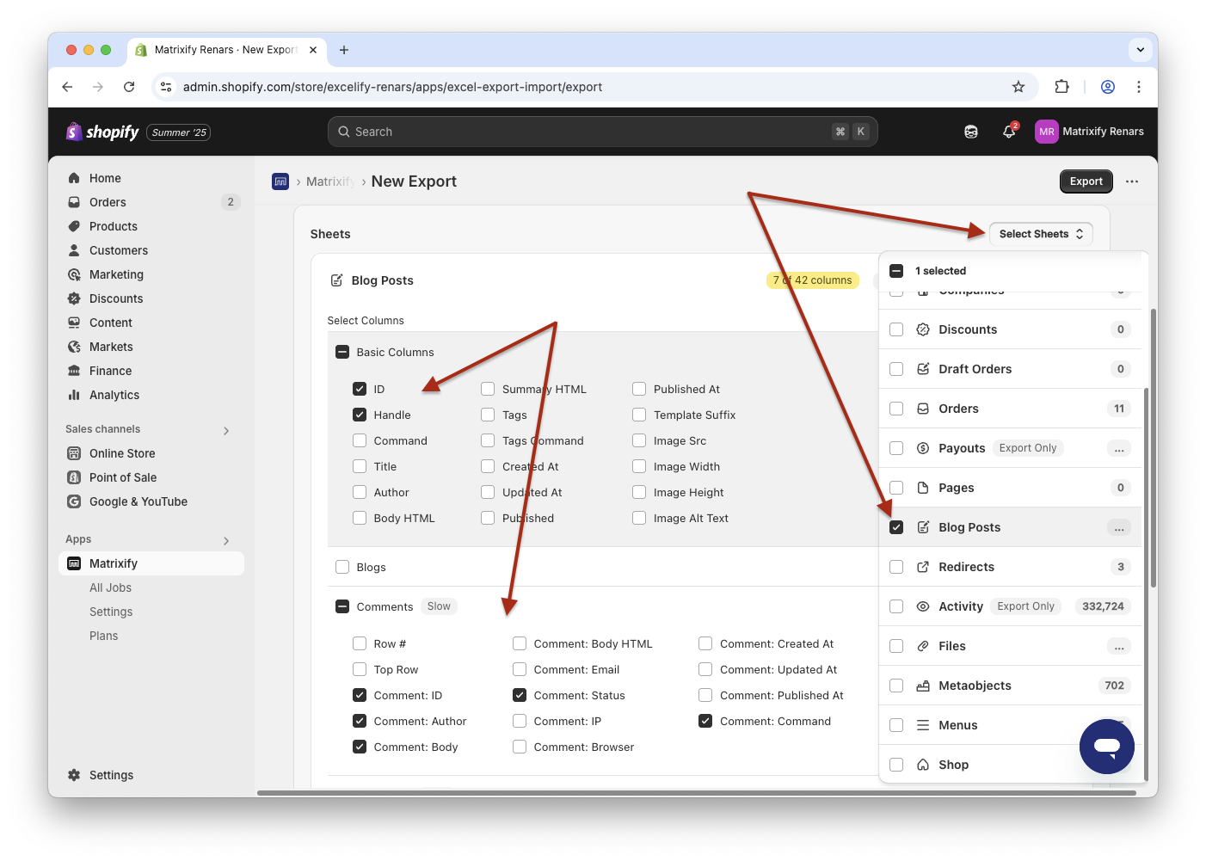Open All Jobs under Matrixify
This screenshot has width=1206, height=861.
point(110,587)
